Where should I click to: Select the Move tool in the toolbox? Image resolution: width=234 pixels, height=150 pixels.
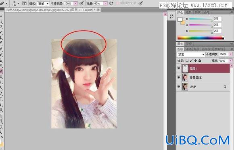click(x=1, y=16)
